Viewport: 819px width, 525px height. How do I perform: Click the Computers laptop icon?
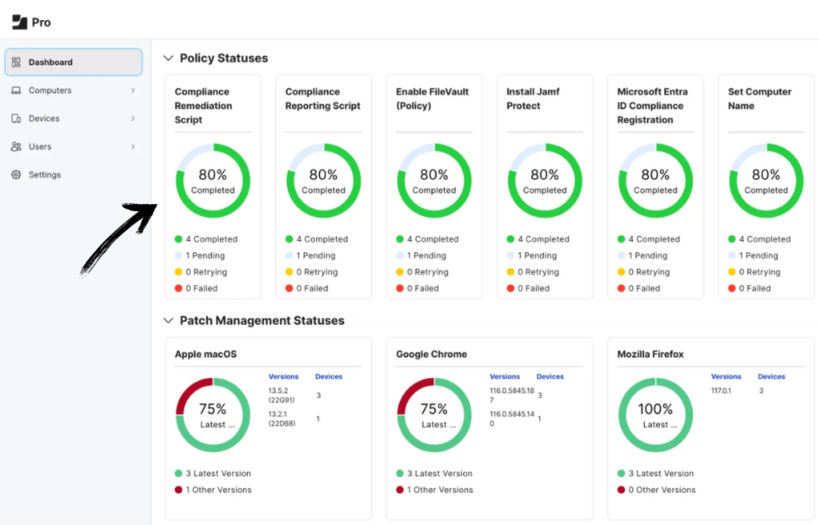point(16,90)
